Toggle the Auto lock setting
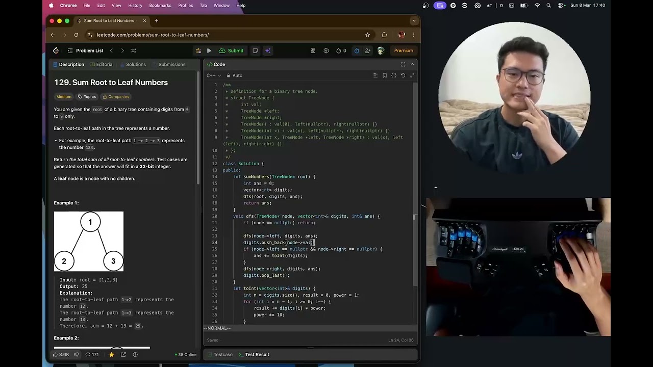 click(235, 75)
